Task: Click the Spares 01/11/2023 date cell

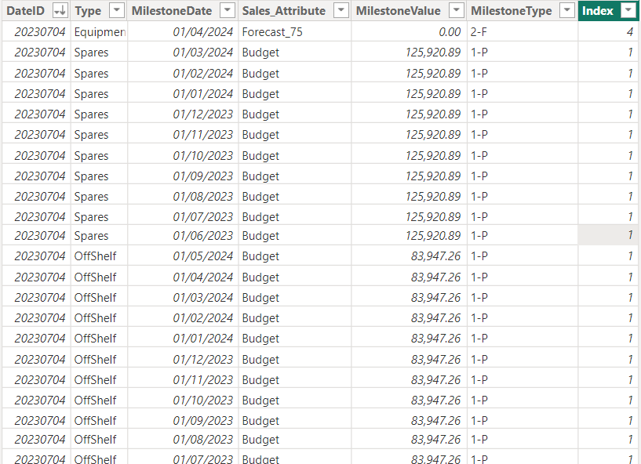Action: pos(183,135)
